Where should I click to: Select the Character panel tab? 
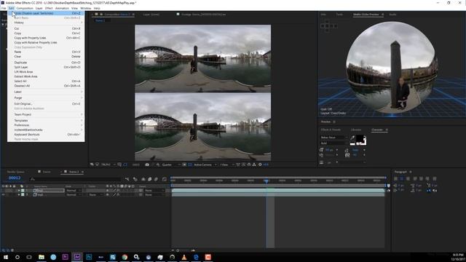pyautogui.click(x=377, y=130)
